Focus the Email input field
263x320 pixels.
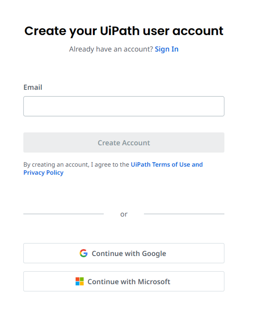click(124, 106)
